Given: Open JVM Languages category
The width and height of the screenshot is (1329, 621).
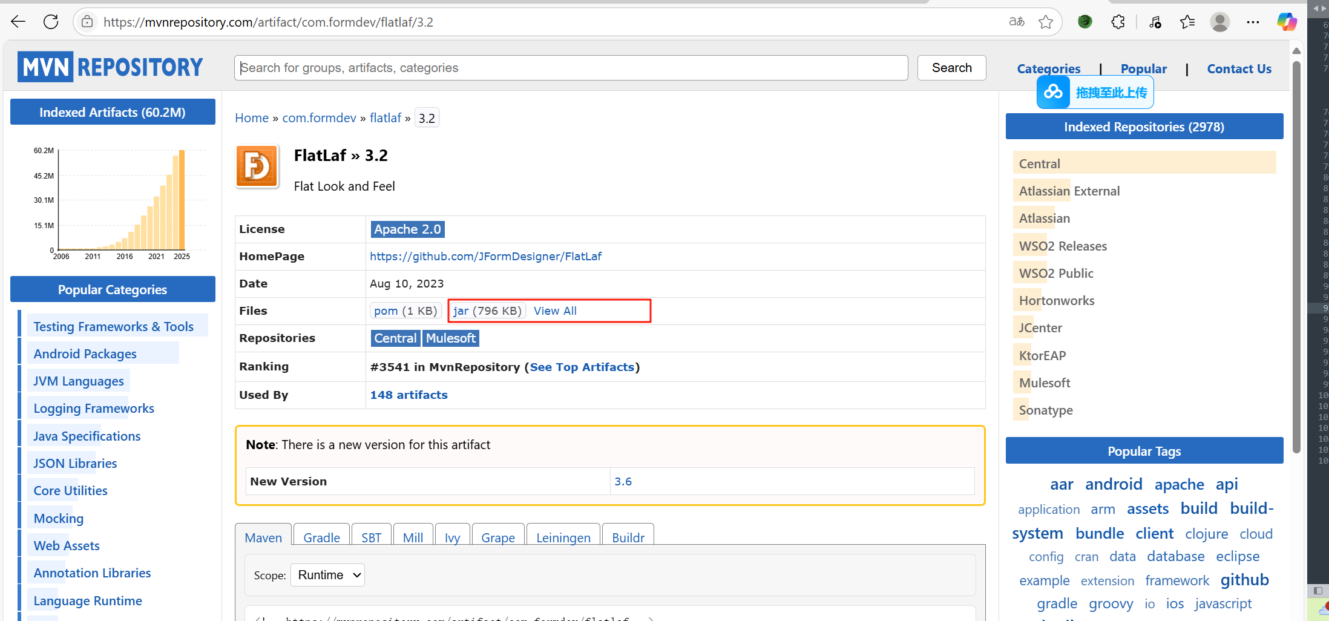Looking at the screenshot, I should [79, 381].
